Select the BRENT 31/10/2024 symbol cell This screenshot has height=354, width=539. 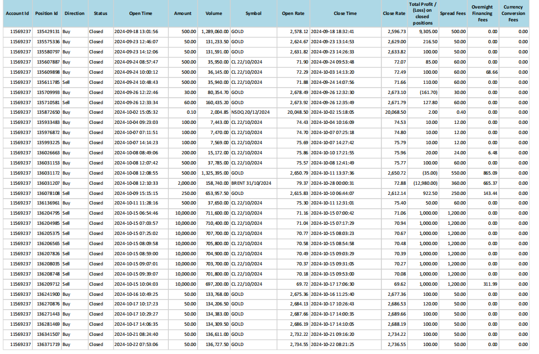point(252,183)
